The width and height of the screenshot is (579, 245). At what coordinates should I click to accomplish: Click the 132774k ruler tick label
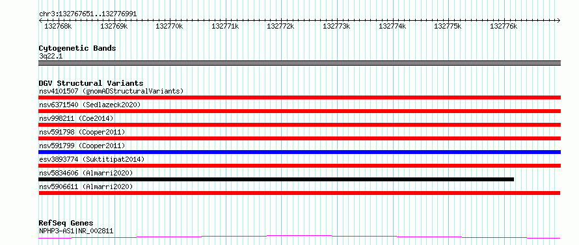point(392,26)
